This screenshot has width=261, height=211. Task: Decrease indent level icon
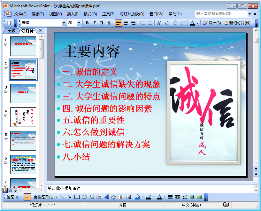click(176, 23)
